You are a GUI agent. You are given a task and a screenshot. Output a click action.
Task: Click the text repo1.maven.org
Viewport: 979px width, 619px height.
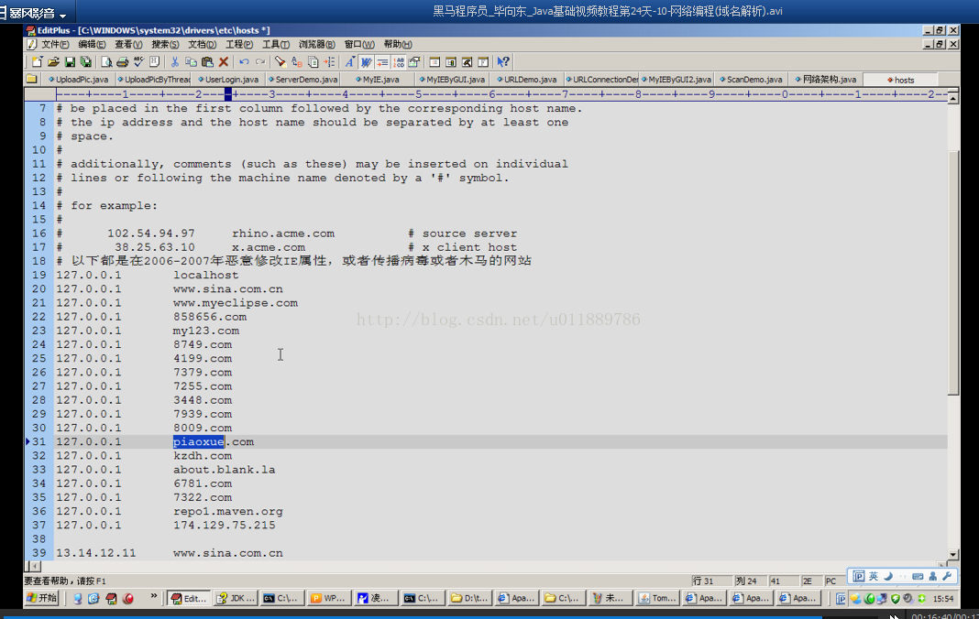(228, 511)
